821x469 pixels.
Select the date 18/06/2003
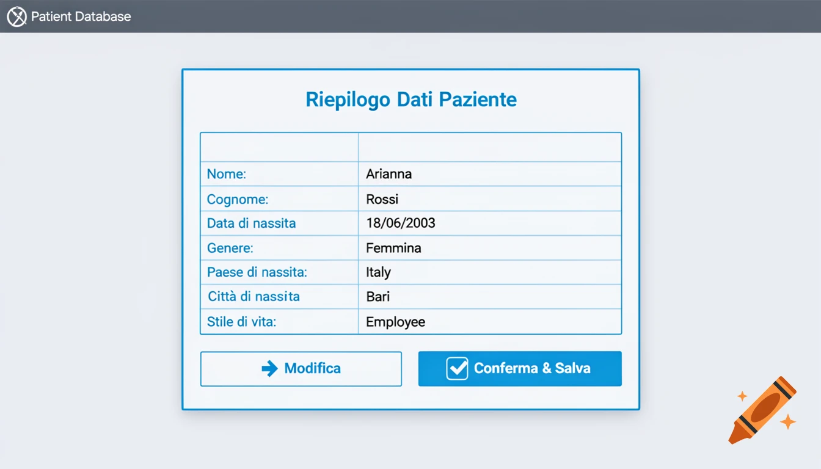401,223
